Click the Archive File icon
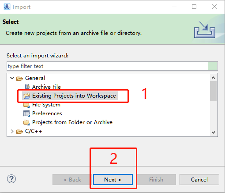 point(27,87)
